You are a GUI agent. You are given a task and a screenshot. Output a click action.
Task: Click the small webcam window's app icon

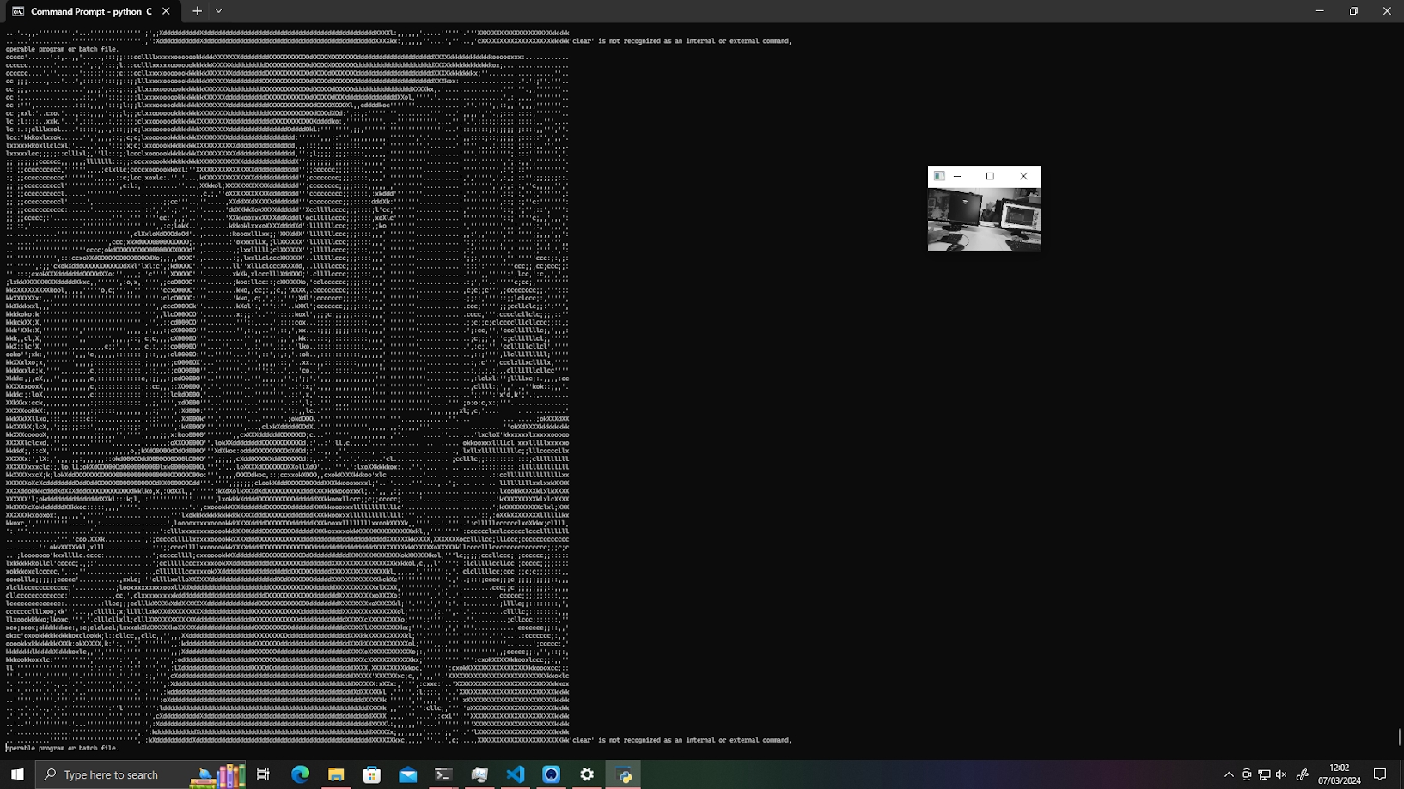point(939,176)
